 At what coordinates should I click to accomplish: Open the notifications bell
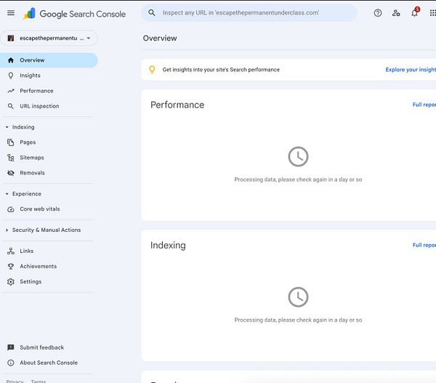415,12
